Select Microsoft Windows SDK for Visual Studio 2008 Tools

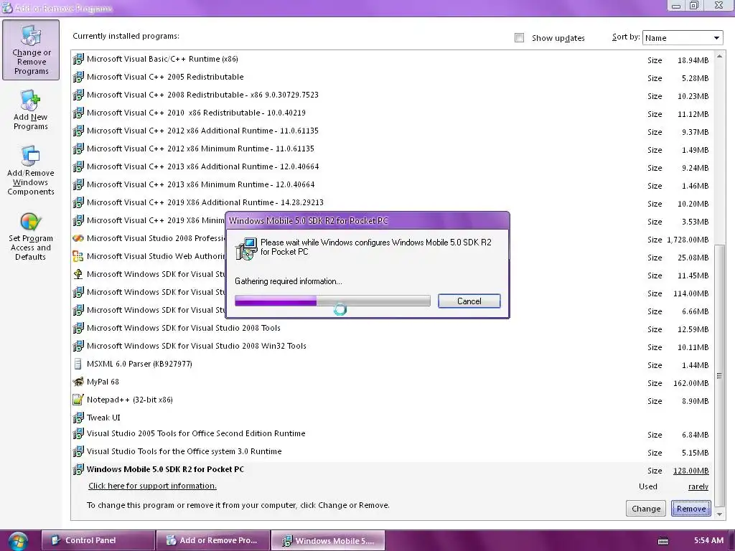[x=183, y=328]
